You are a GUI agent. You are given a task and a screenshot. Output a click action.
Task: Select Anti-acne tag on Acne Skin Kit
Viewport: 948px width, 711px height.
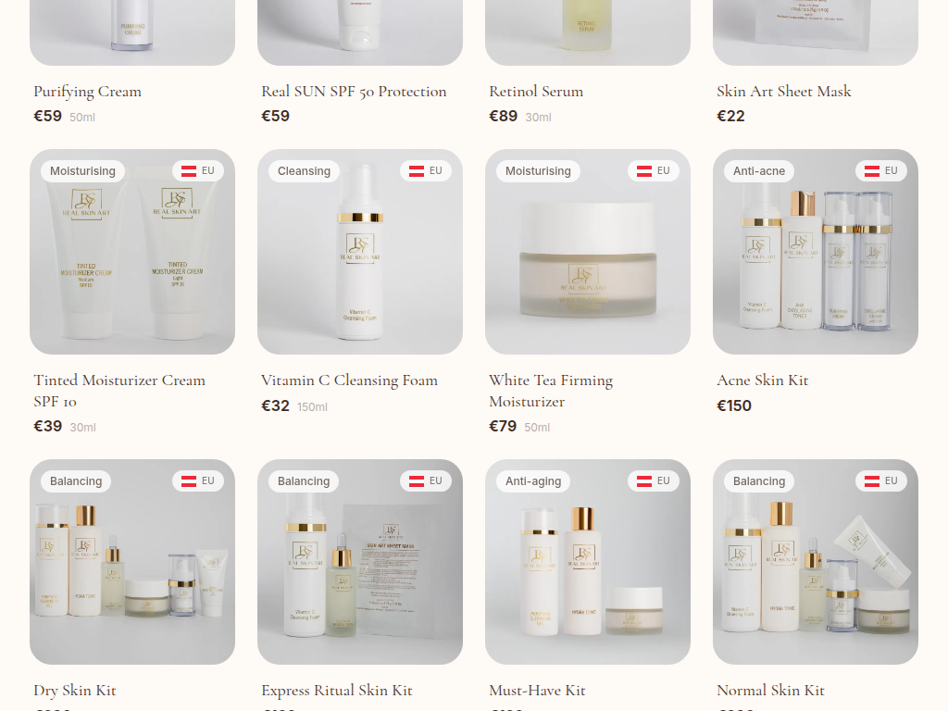pyautogui.click(x=759, y=171)
